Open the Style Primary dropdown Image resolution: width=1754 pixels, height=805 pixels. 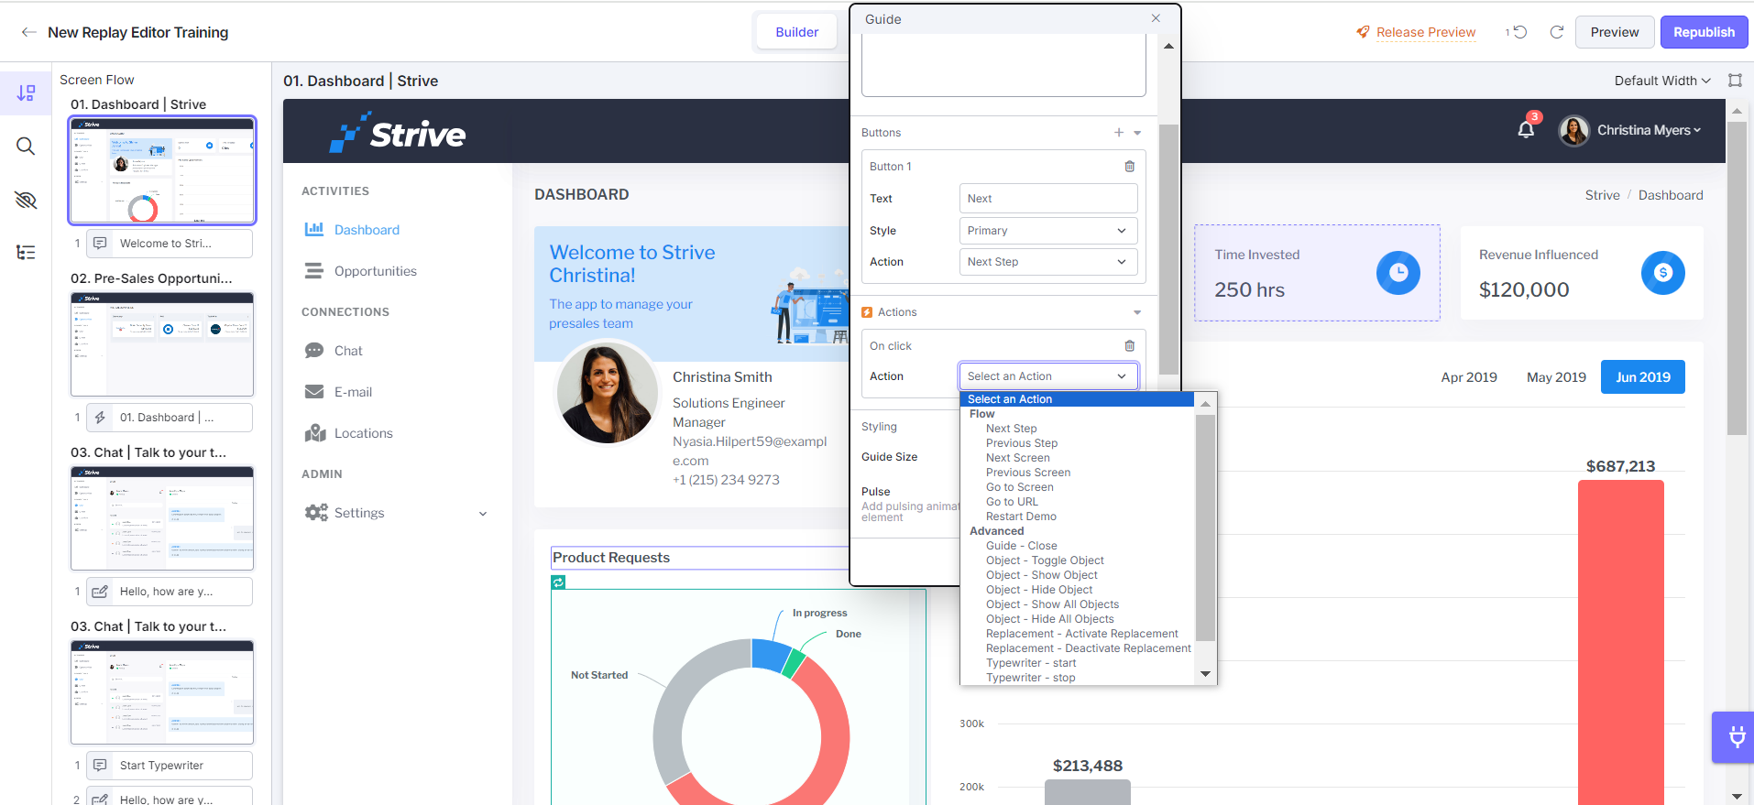click(x=1048, y=231)
